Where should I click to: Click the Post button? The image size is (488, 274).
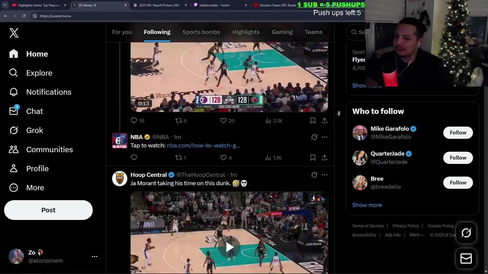click(48, 210)
